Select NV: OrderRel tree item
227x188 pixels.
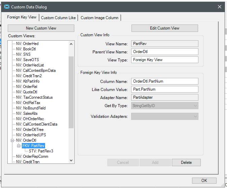27,87
